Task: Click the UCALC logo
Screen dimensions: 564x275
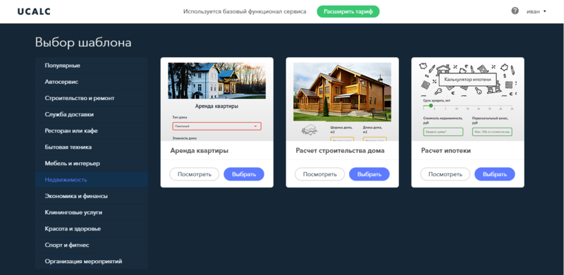Action: 34,11
